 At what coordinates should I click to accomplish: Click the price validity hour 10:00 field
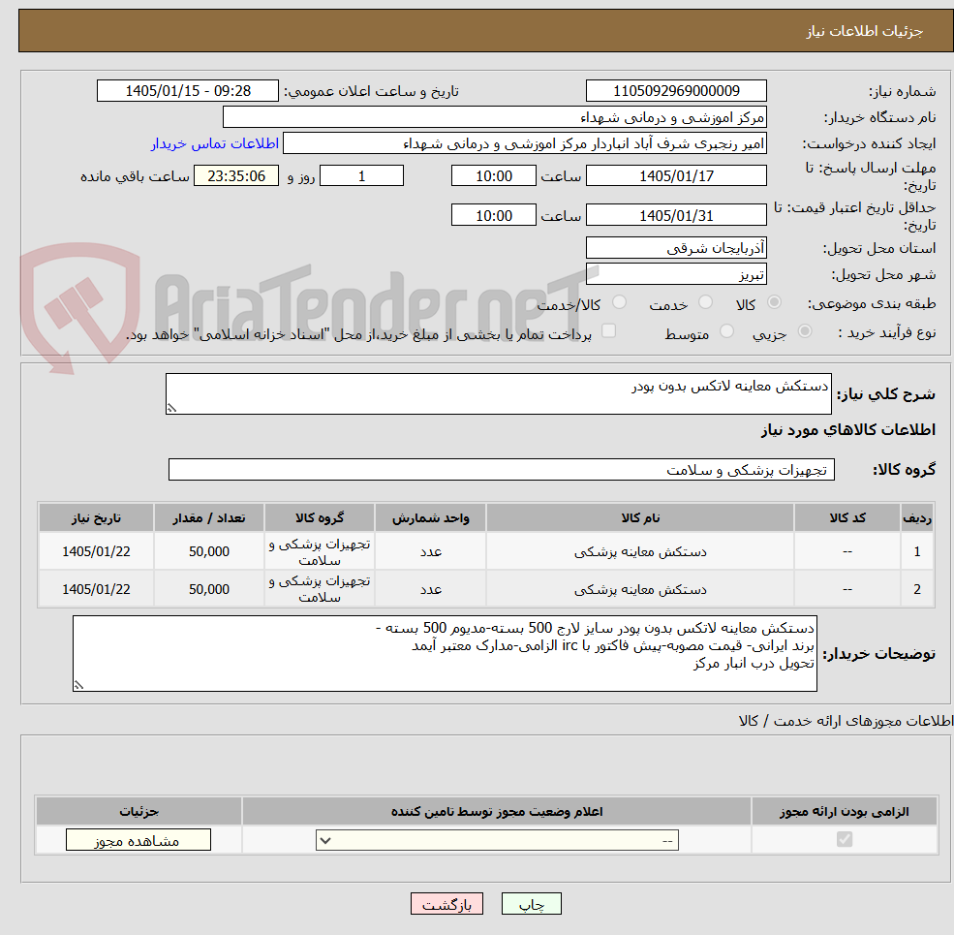(x=493, y=215)
